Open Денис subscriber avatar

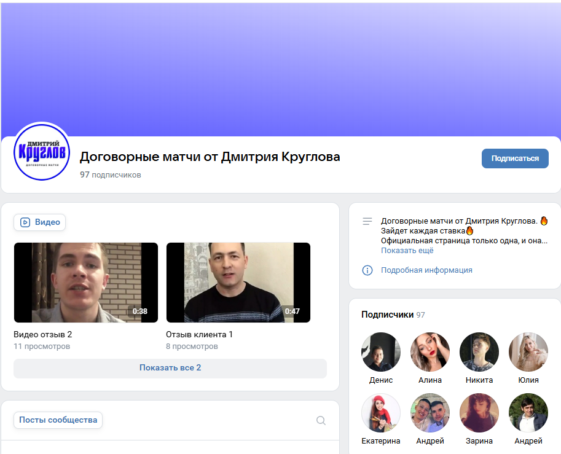(380, 351)
